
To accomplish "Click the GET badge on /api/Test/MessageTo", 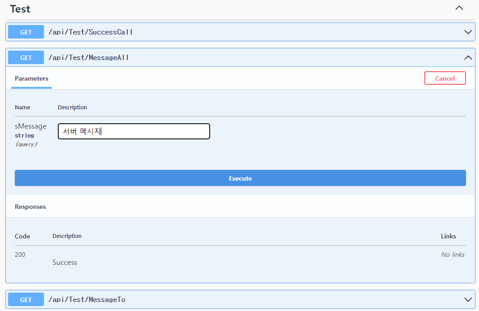I will coord(26,299).
